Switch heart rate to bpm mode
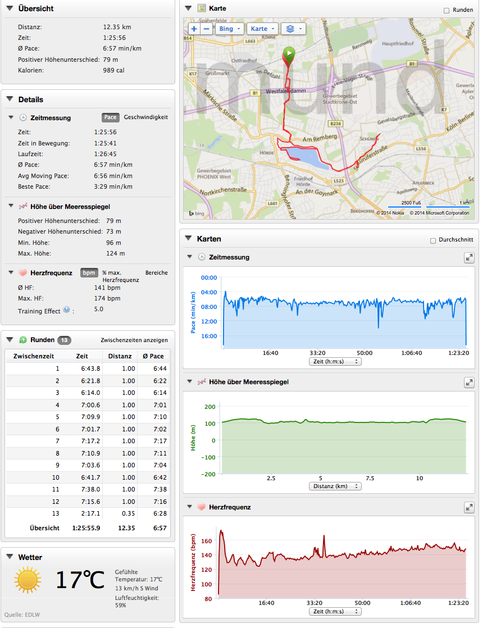Screen dimensions: 487x628 [89, 272]
